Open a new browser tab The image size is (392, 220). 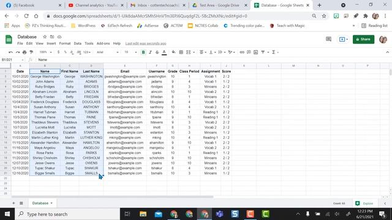[319, 5]
